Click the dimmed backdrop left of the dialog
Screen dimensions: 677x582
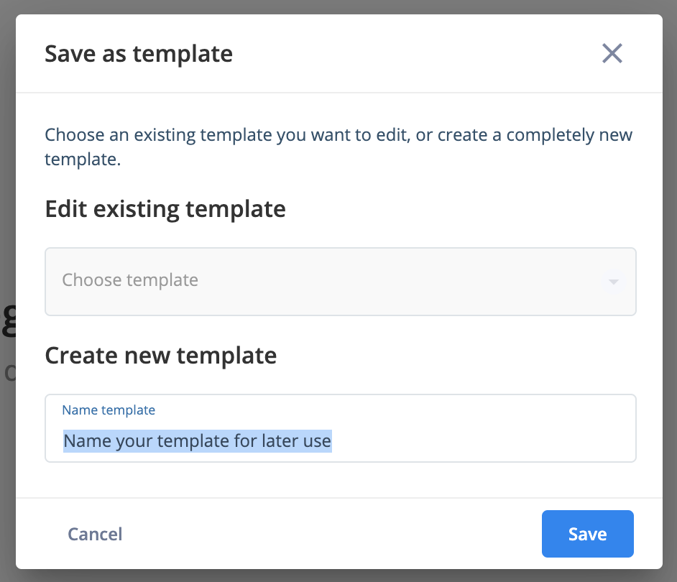click(7, 172)
